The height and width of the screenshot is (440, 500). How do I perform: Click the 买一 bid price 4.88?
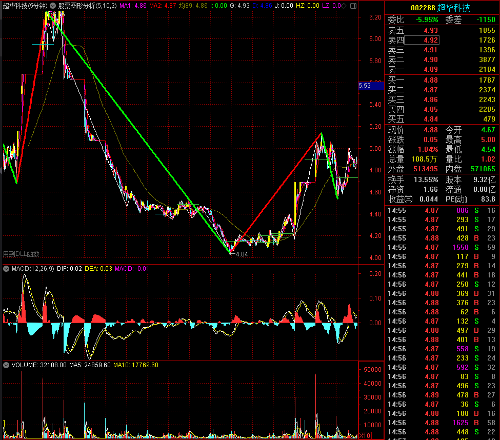tap(431, 80)
